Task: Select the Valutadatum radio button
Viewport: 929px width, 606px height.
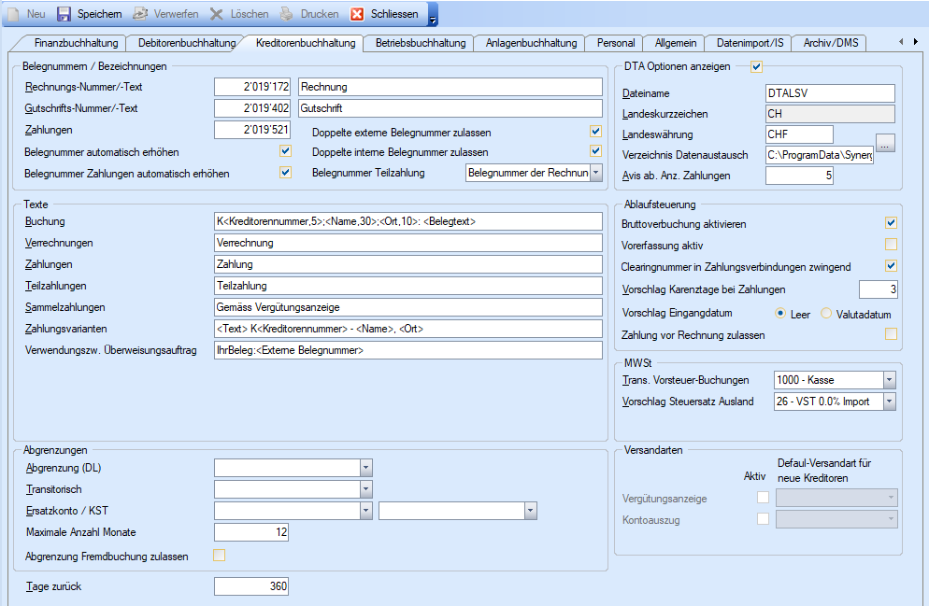Action: pos(826,315)
